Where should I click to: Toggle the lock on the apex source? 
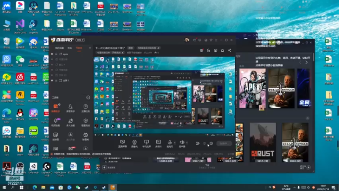click(x=56, y=54)
